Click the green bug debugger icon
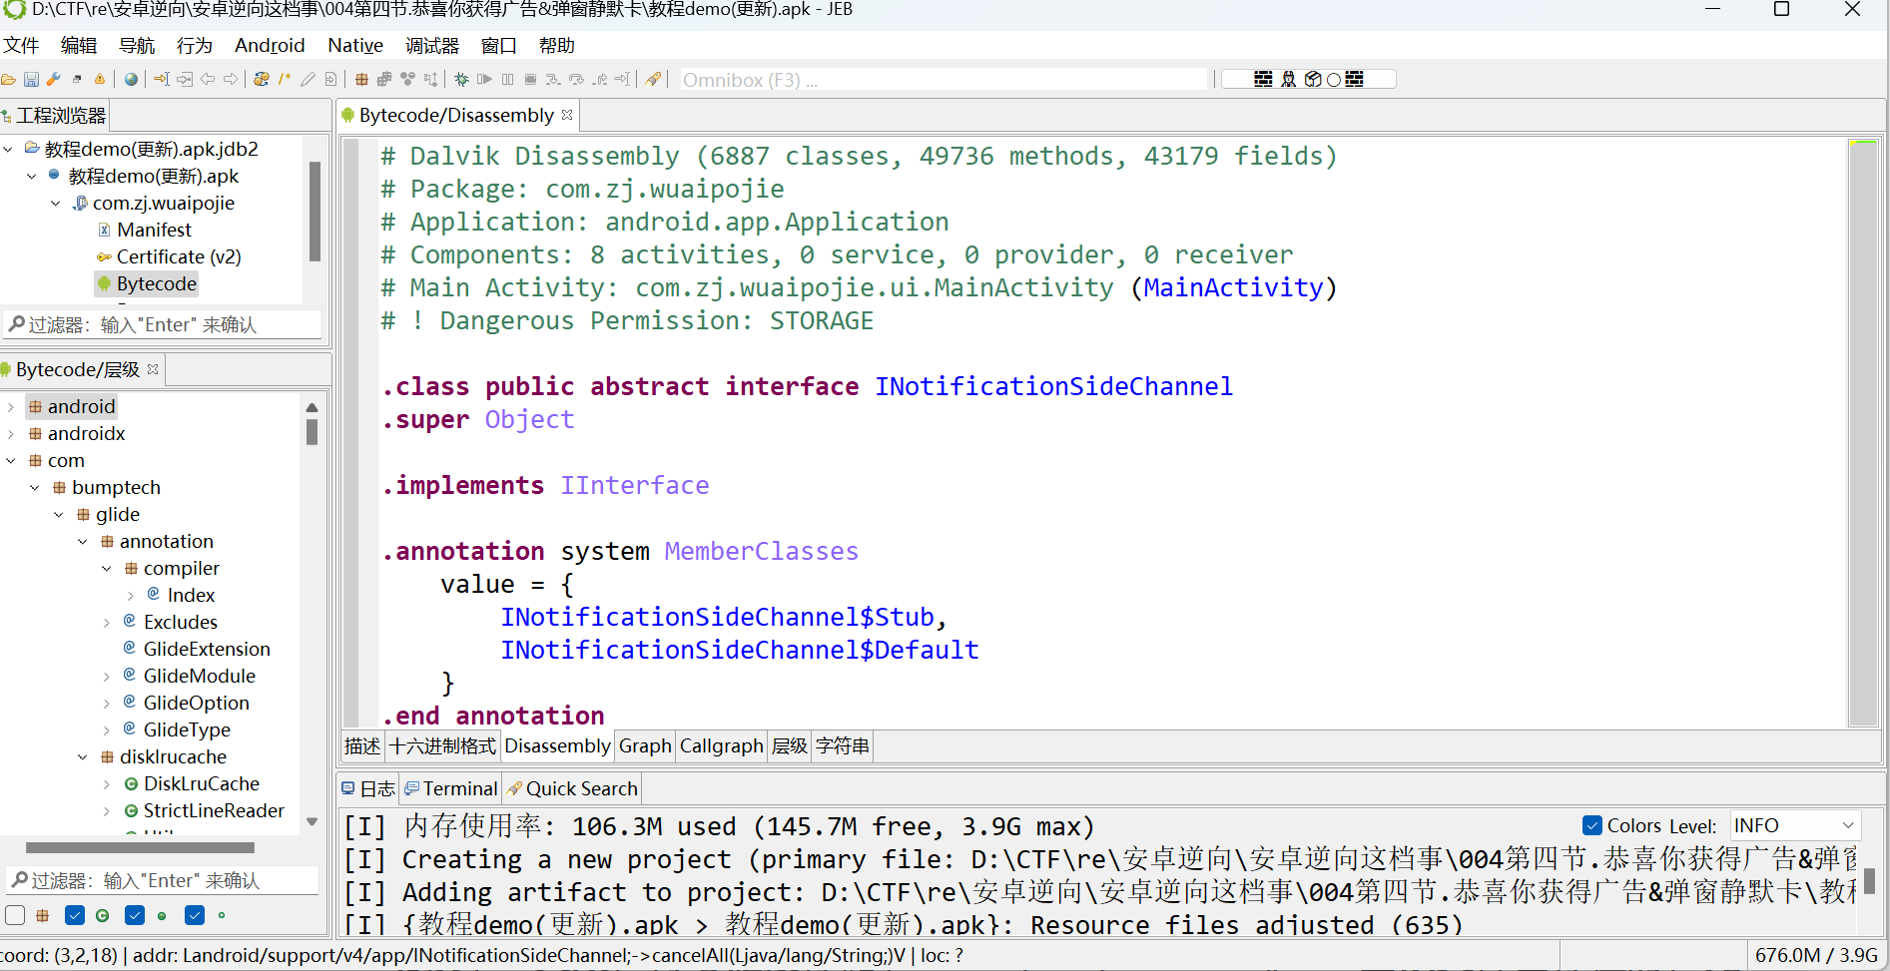The height and width of the screenshot is (971, 1890). click(x=461, y=79)
